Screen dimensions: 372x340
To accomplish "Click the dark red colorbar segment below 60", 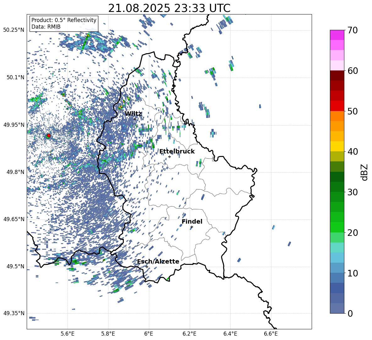I will pos(337,75).
